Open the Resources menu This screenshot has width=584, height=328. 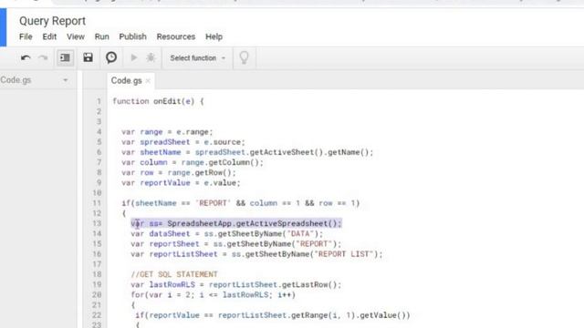pyautogui.click(x=176, y=36)
